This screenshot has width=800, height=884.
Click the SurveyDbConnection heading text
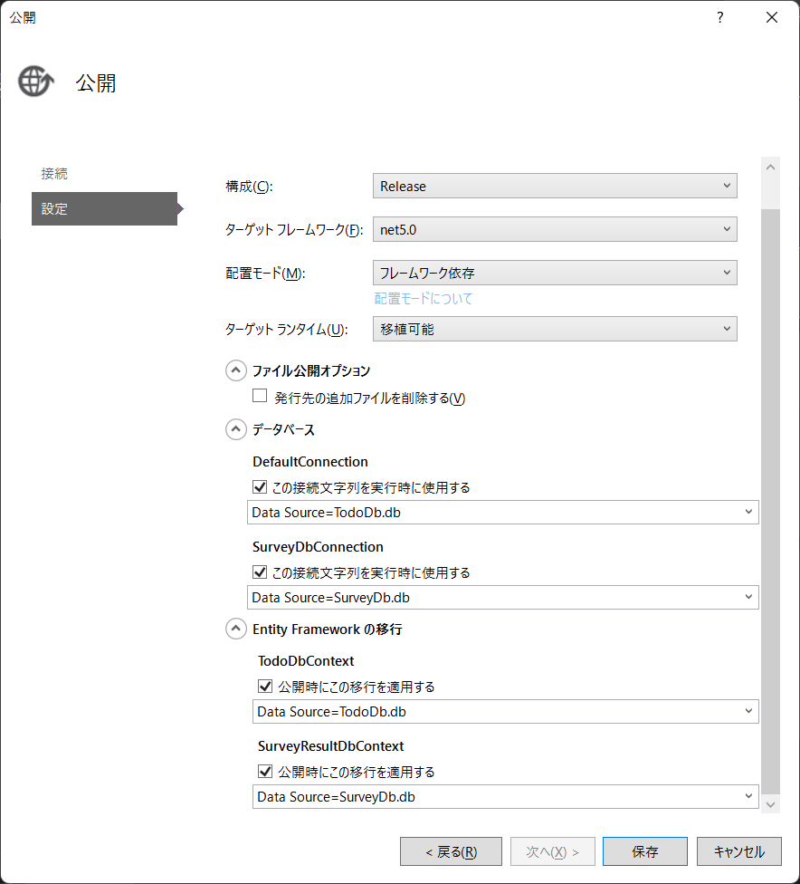318,547
